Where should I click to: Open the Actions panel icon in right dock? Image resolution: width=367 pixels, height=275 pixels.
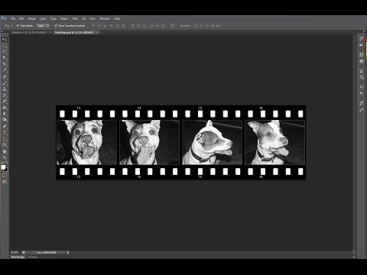(361, 45)
